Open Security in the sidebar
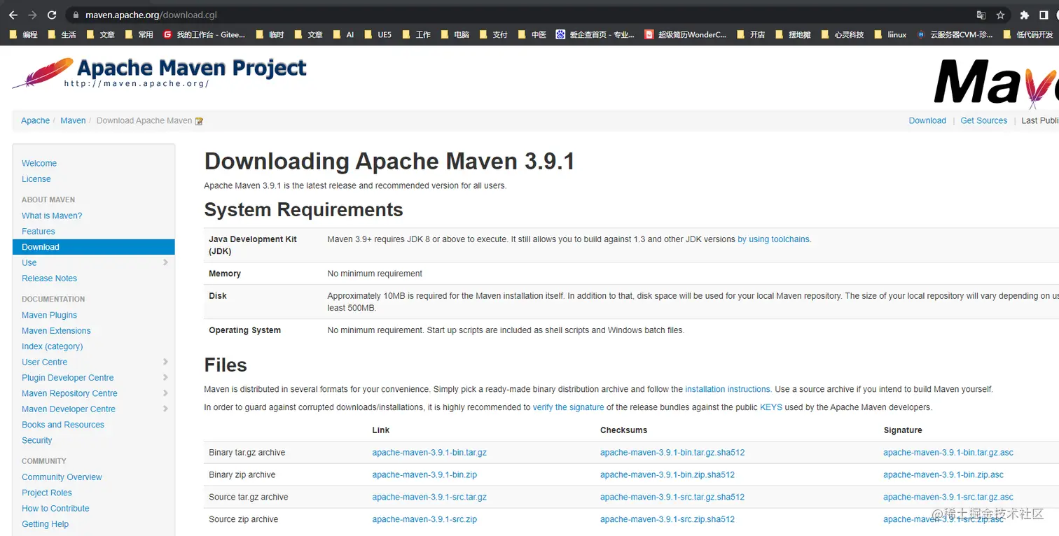Screen dimensions: 1059x536 click(37, 441)
